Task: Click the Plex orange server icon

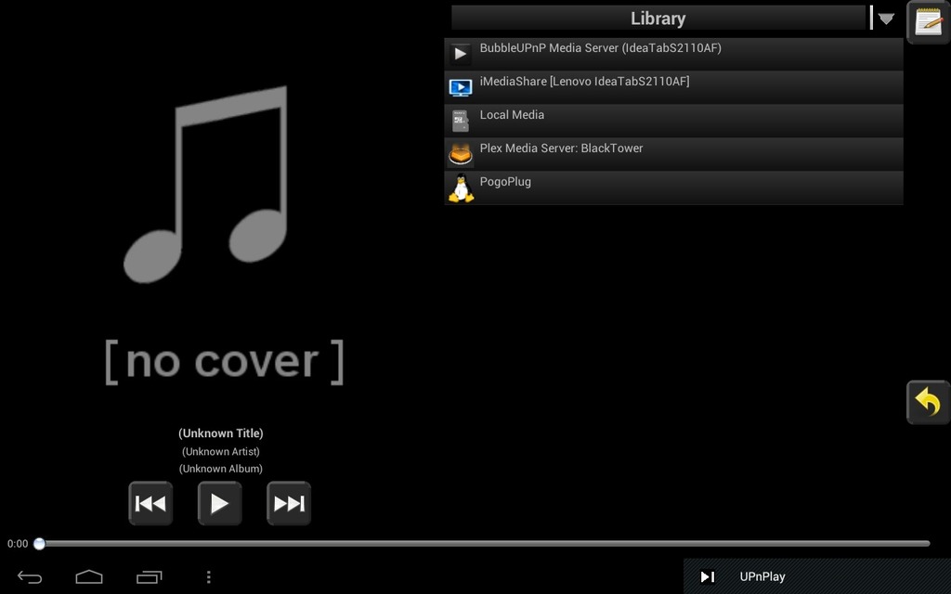Action: pyautogui.click(x=461, y=154)
